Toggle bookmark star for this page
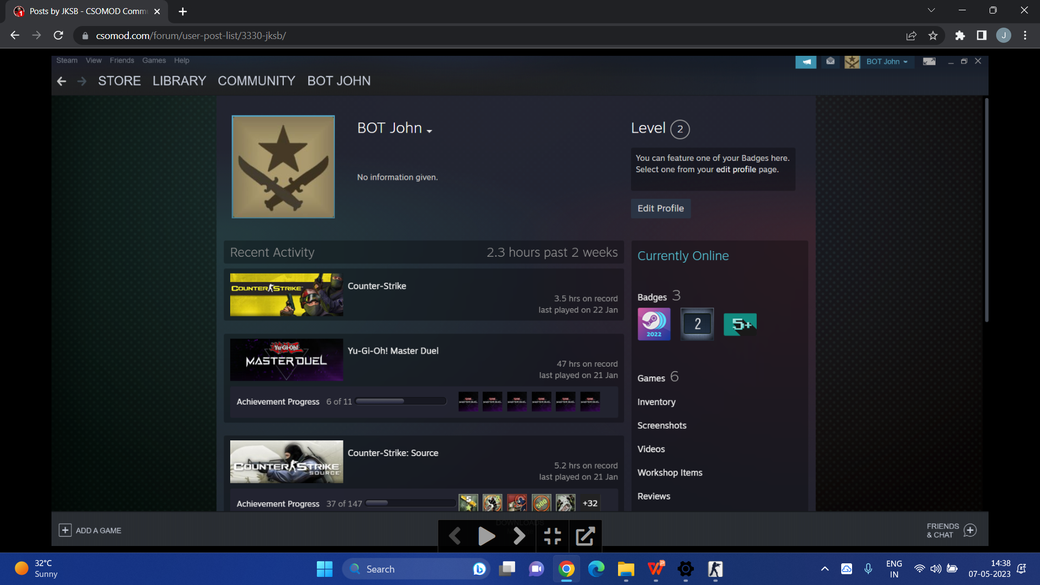1040x585 pixels. (x=933, y=36)
